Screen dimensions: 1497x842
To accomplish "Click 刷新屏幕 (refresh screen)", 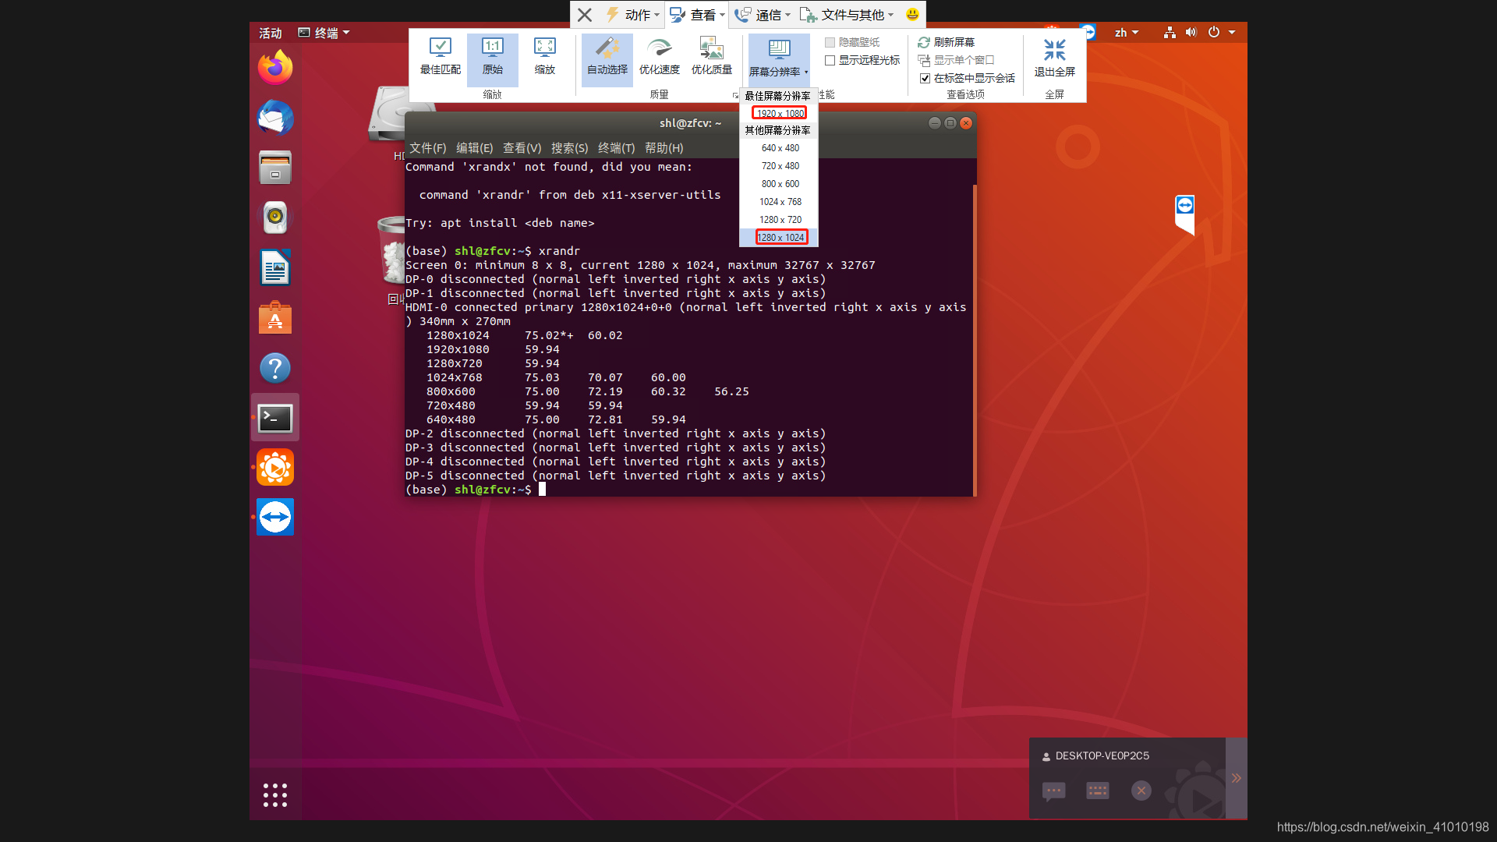I will click(x=947, y=42).
